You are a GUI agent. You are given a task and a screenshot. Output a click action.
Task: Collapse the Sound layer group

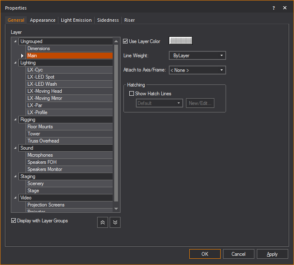click(x=15, y=148)
